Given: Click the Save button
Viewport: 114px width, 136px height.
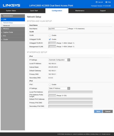Looking at the screenshot, I should click(98, 111).
